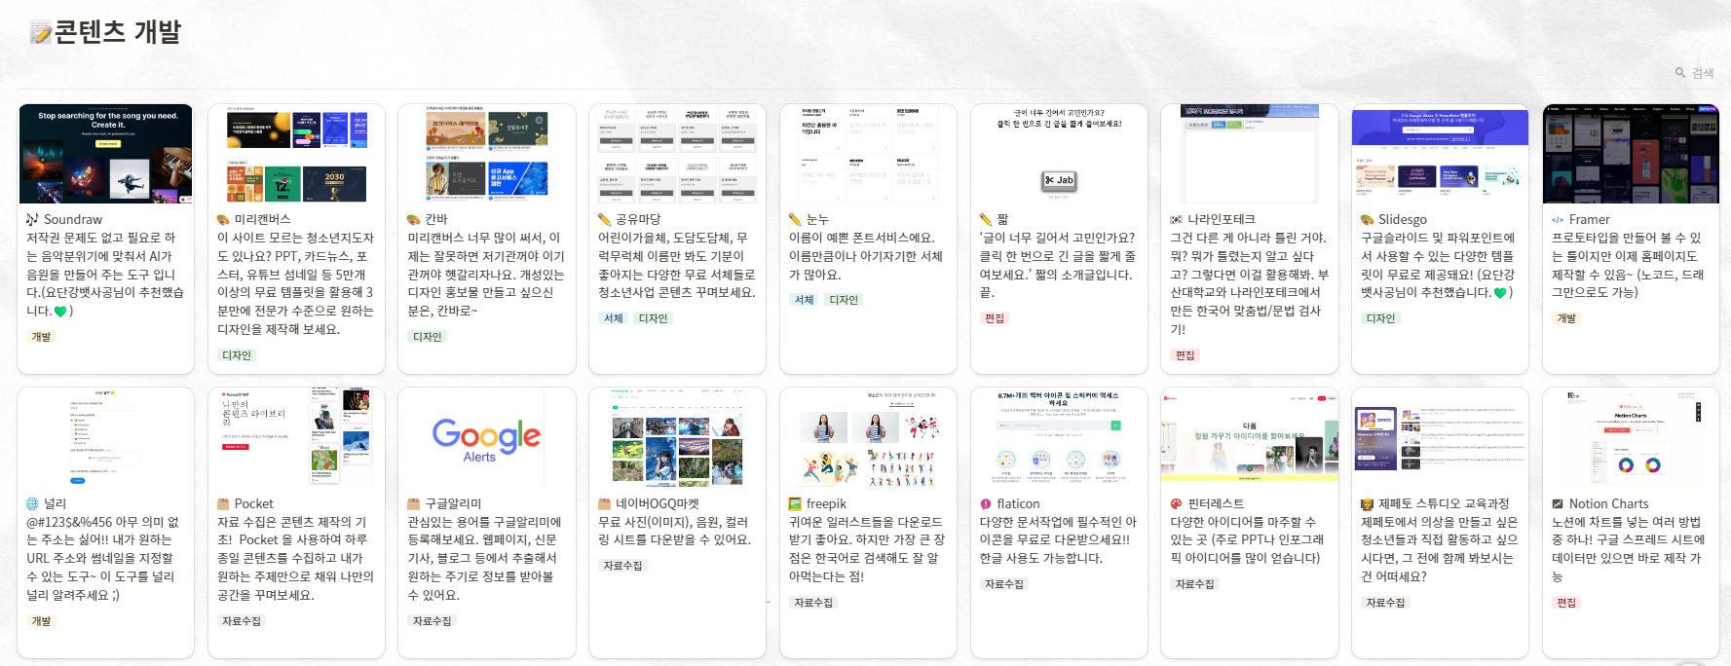The height and width of the screenshot is (666, 1731).
Task: Click the 편집 tag on 나라인포테크 card
Action: pos(1185,355)
